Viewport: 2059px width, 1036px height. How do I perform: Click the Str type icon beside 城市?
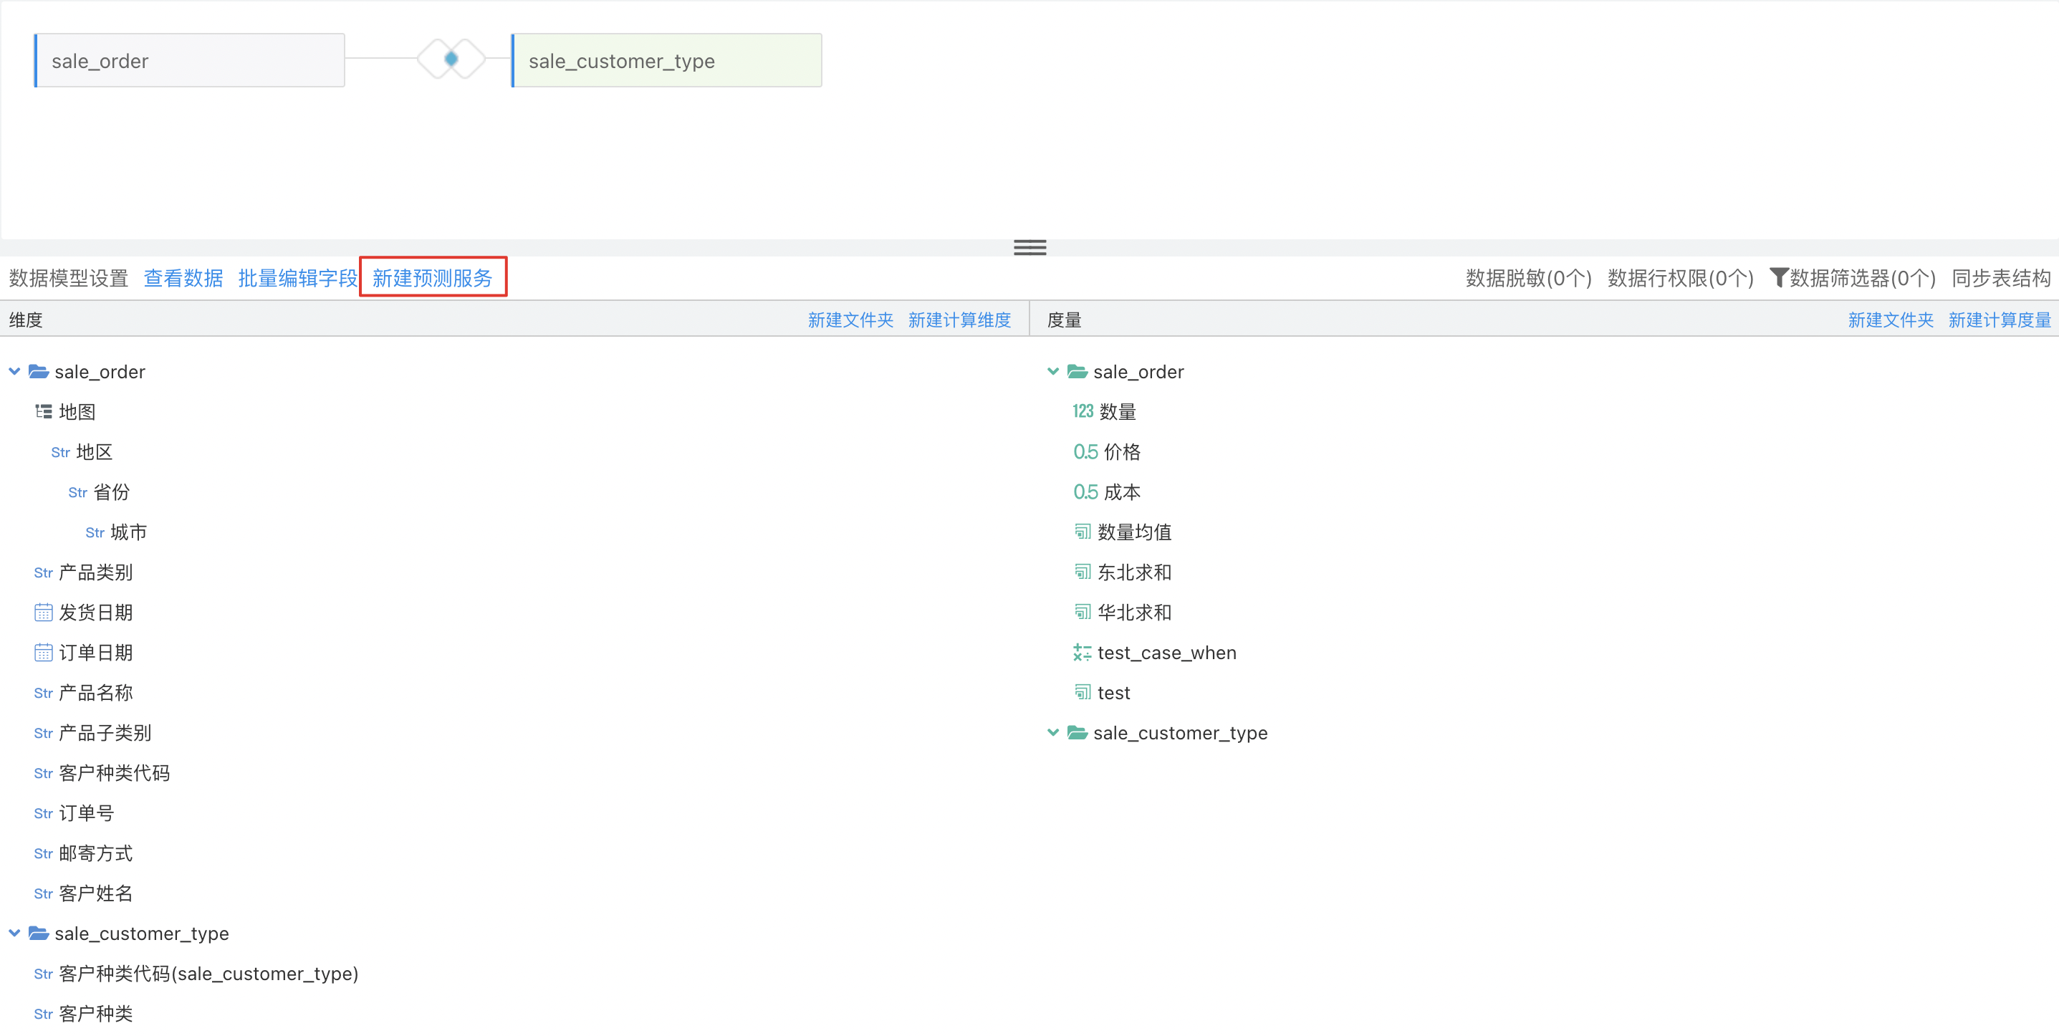point(95,532)
